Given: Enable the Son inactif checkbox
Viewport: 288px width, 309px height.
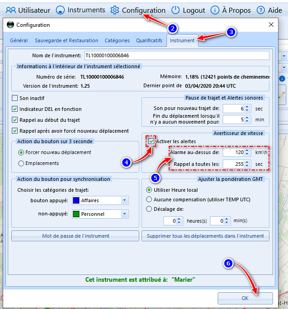Looking at the screenshot, I should click(15, 98).
